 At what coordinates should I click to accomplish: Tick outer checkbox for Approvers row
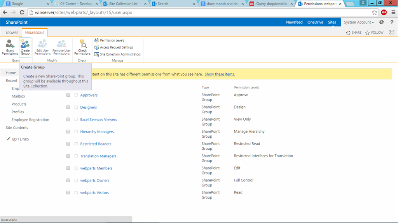pos(68,95)
